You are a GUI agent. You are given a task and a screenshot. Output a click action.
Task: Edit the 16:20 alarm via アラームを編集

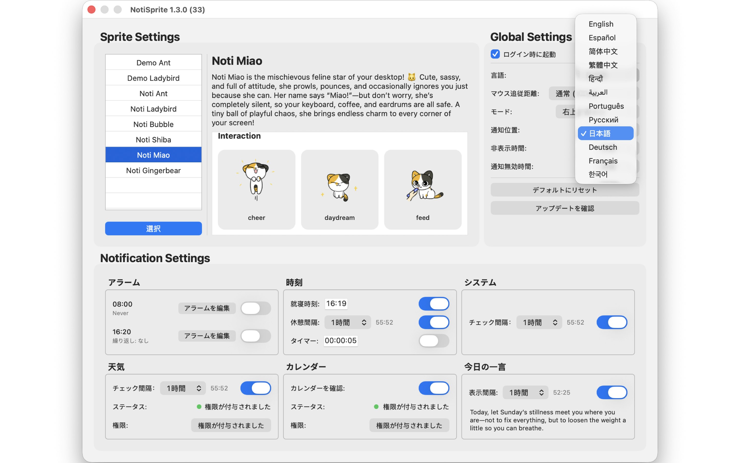(x=207, y=336)
